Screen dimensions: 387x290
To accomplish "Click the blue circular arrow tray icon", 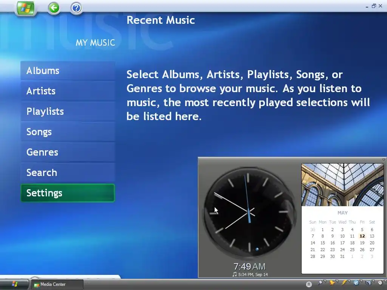I will click(x=356, y=283).
